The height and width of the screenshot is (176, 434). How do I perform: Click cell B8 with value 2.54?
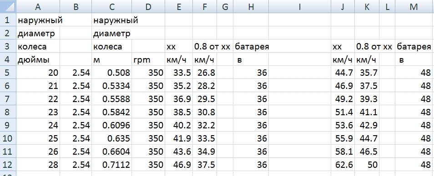76,112
